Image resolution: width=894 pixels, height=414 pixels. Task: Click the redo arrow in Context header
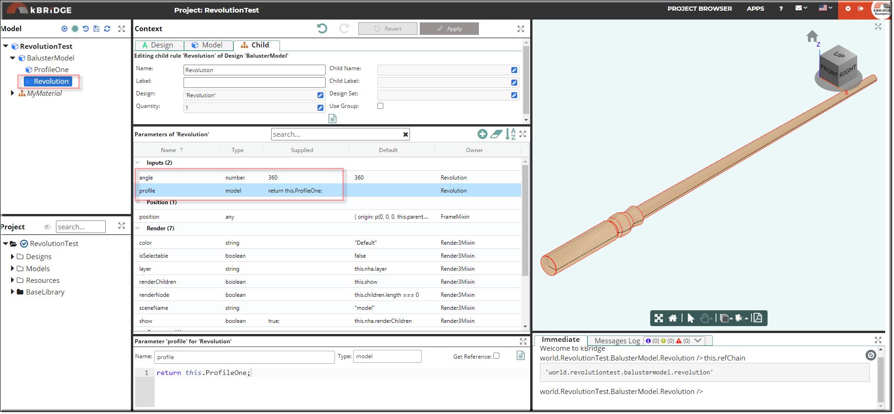coord(344,28)
